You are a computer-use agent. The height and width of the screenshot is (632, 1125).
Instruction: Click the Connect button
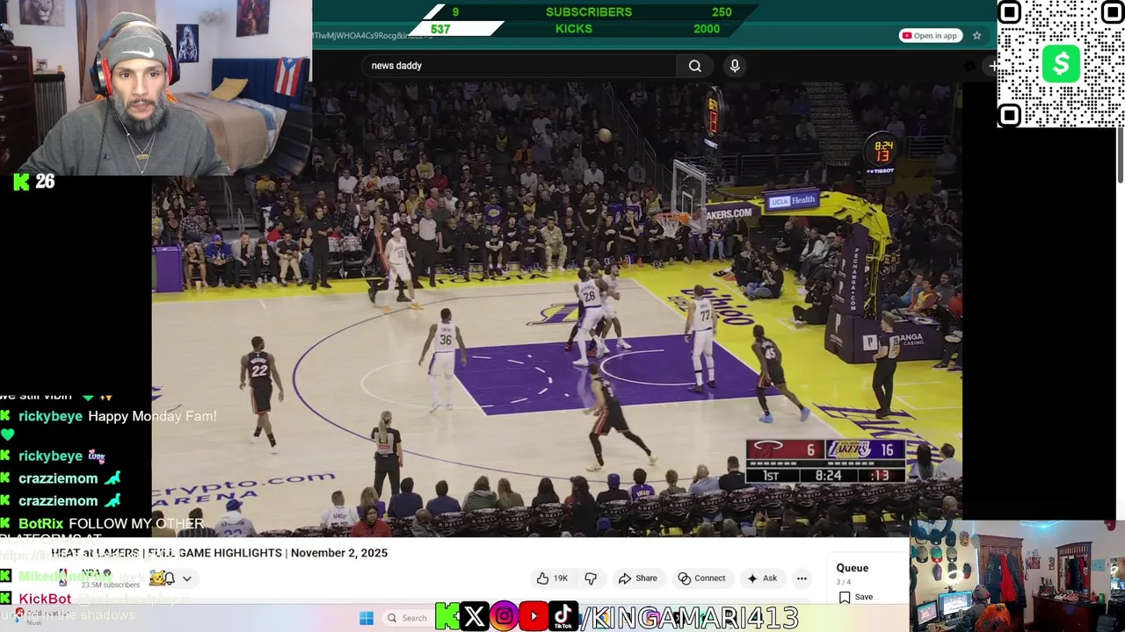pos(701,578)
